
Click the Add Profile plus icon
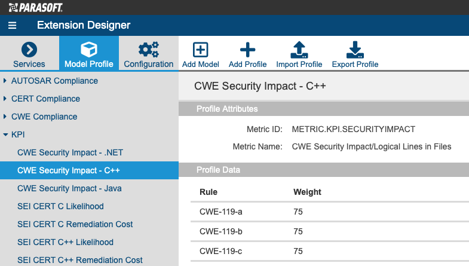point(248,50)
